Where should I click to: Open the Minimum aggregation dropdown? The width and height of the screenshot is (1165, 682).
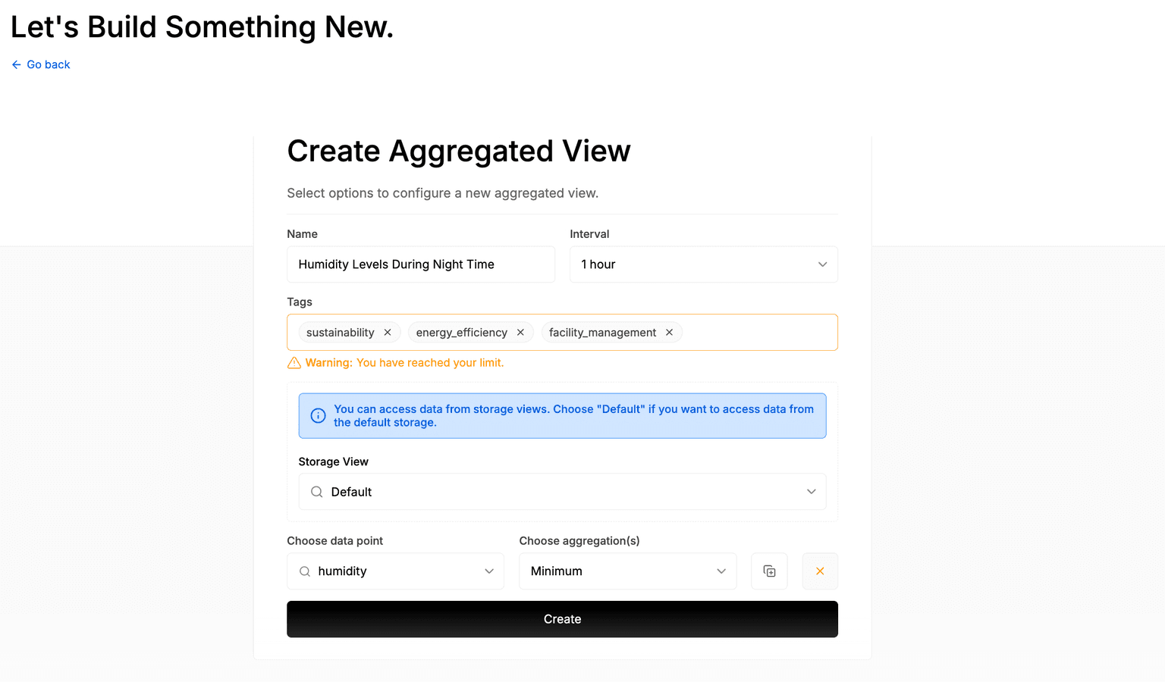click(x=628, y=571)
